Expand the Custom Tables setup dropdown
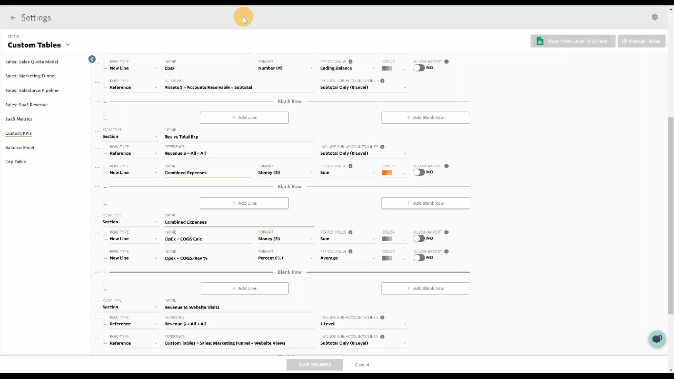674x379 pixels. point(68,45)
